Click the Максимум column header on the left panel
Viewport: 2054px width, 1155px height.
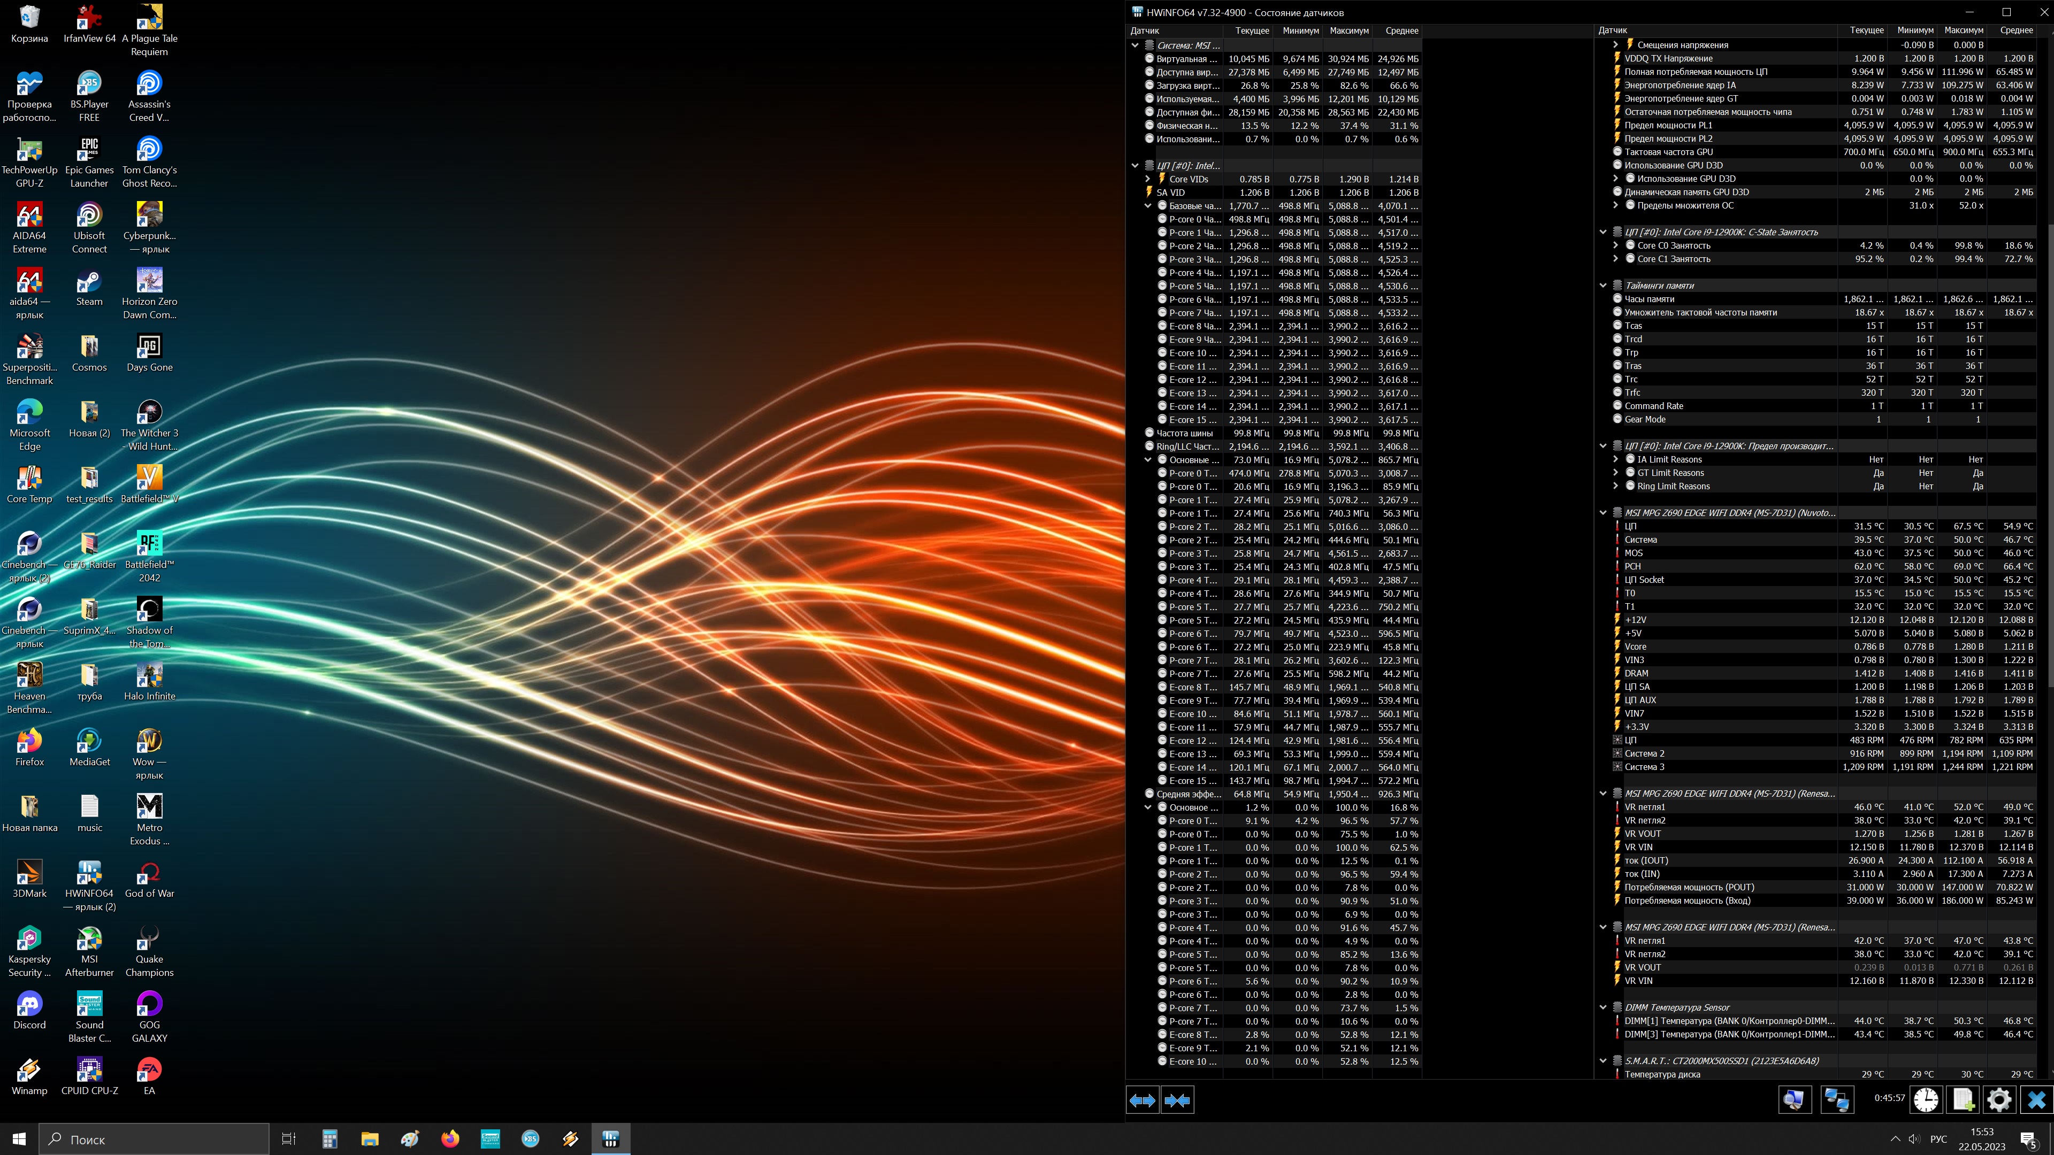point(1348,30)
